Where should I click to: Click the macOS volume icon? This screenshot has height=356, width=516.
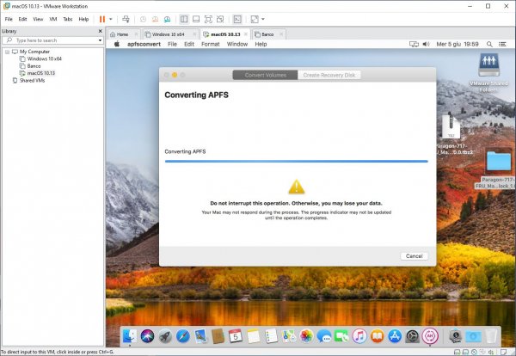coord(426,44)
